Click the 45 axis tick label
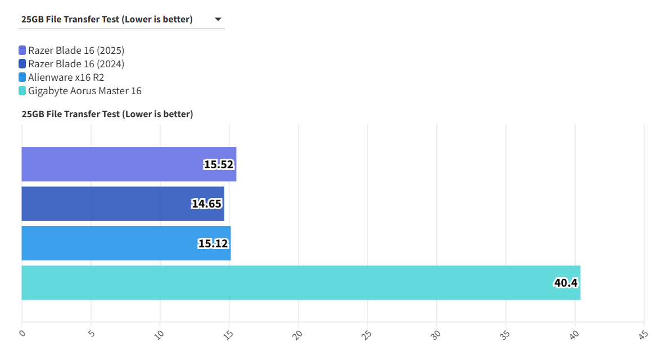Viewport: 660px width, 350px height. [642, 334]
